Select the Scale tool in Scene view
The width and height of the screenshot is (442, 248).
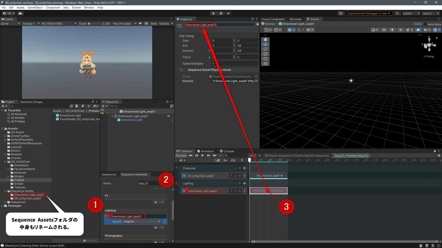(266, 54)
